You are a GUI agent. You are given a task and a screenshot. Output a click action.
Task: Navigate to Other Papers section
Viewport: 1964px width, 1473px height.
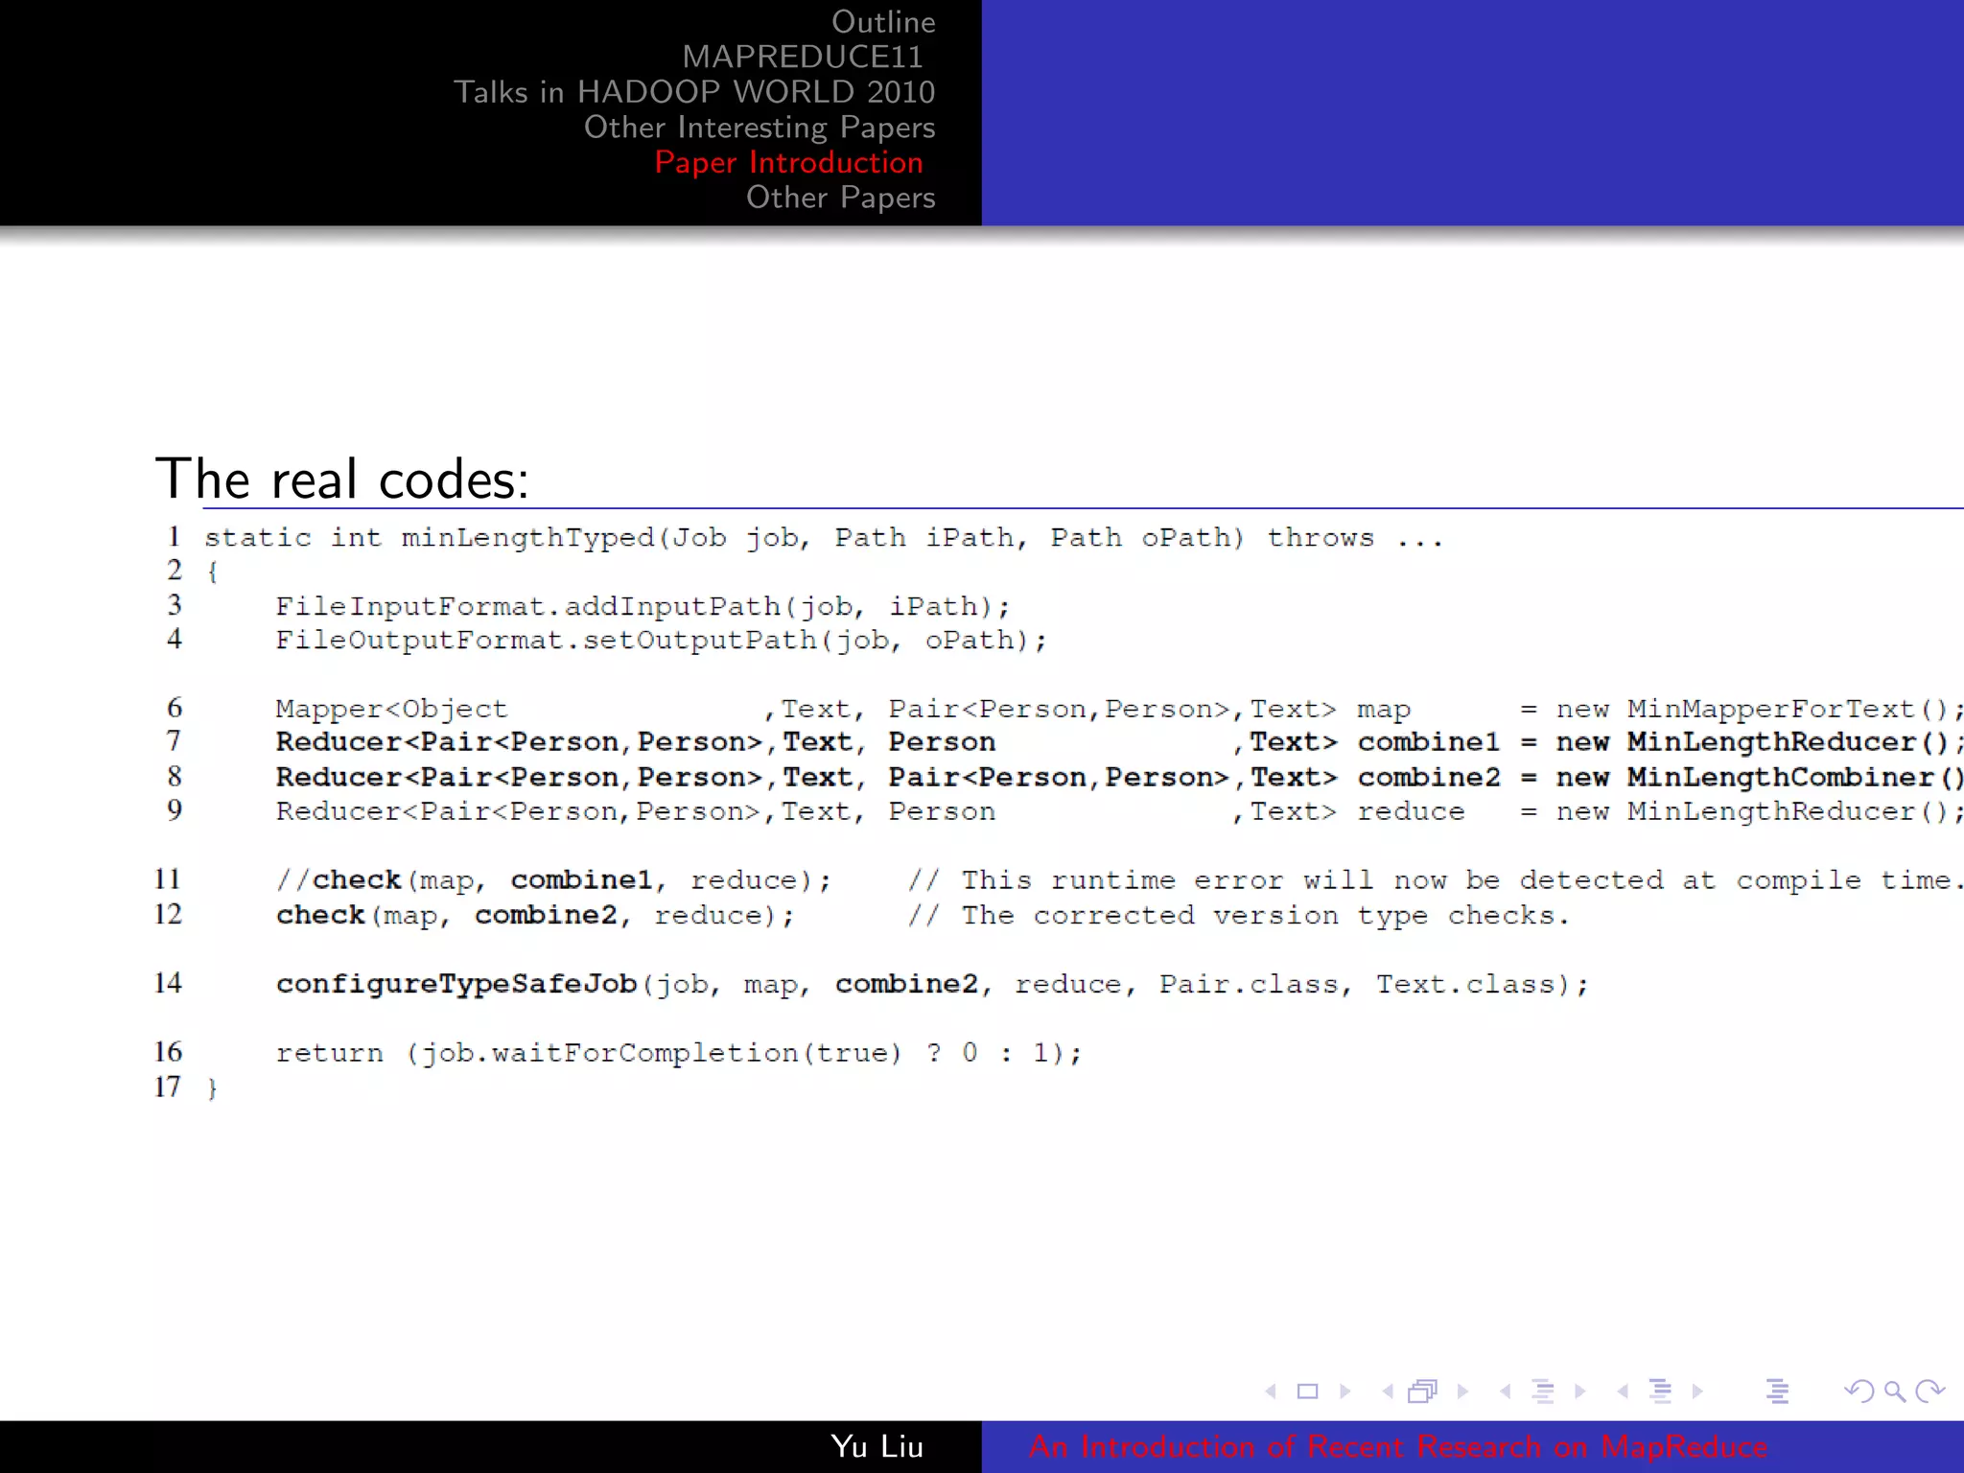point(841,198)
